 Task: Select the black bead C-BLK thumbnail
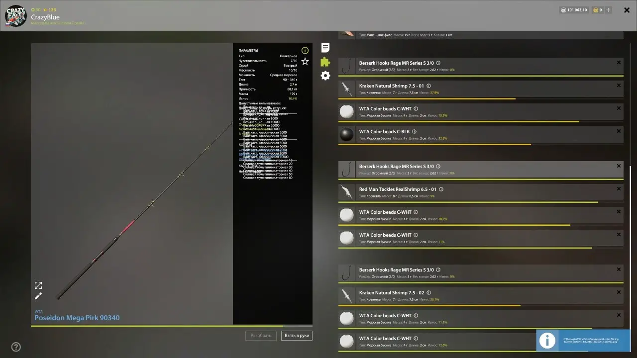(x=346, y=135)
